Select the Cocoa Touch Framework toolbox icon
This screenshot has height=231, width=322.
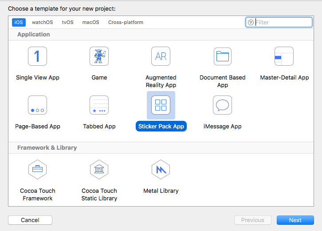click(37, 170)
